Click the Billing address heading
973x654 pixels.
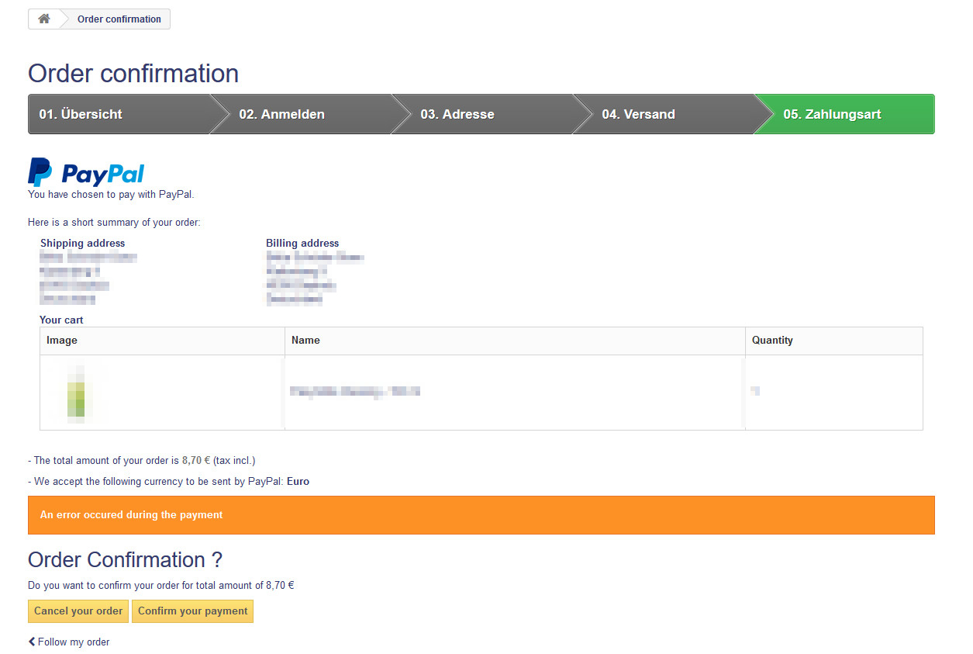click(302, 243)
